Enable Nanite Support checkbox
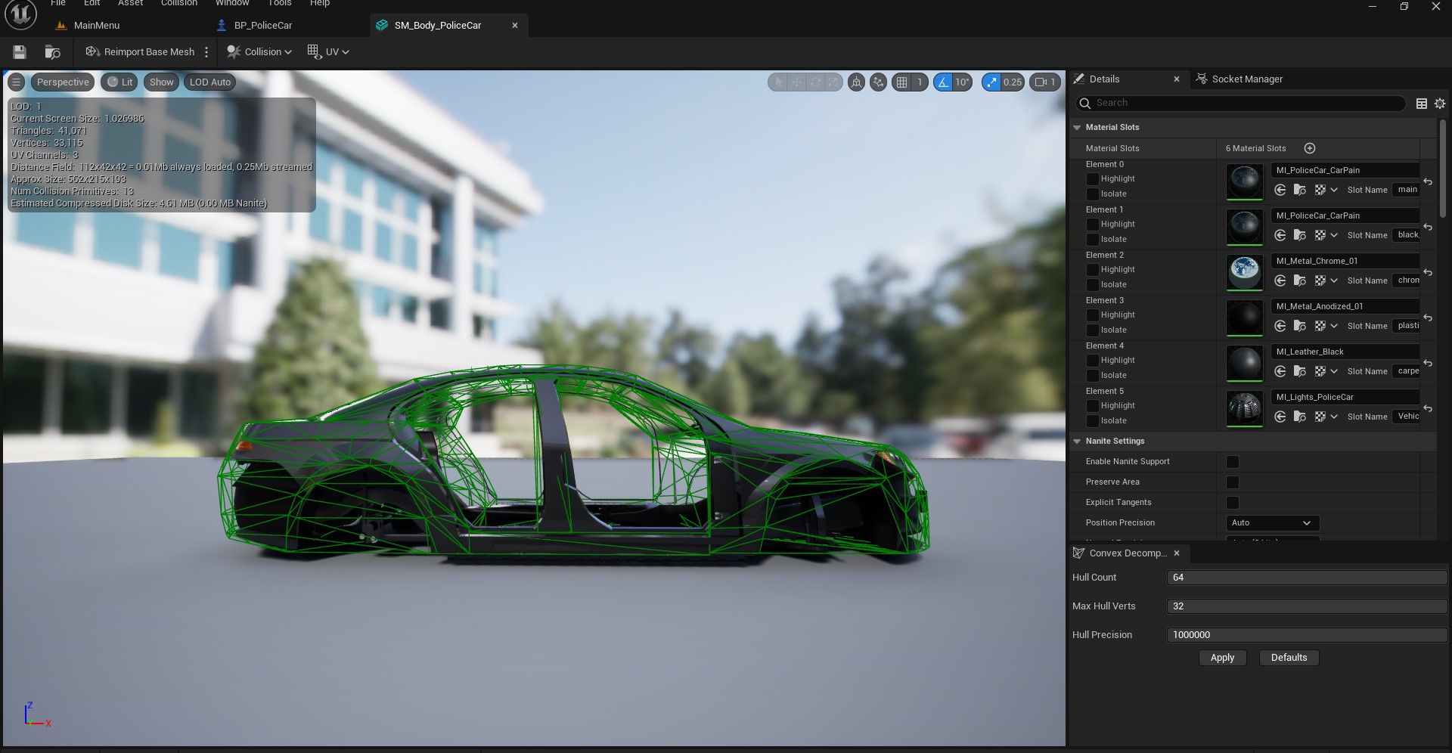The height and width of the screenshot is (753, 1452). pos(1233,462)
